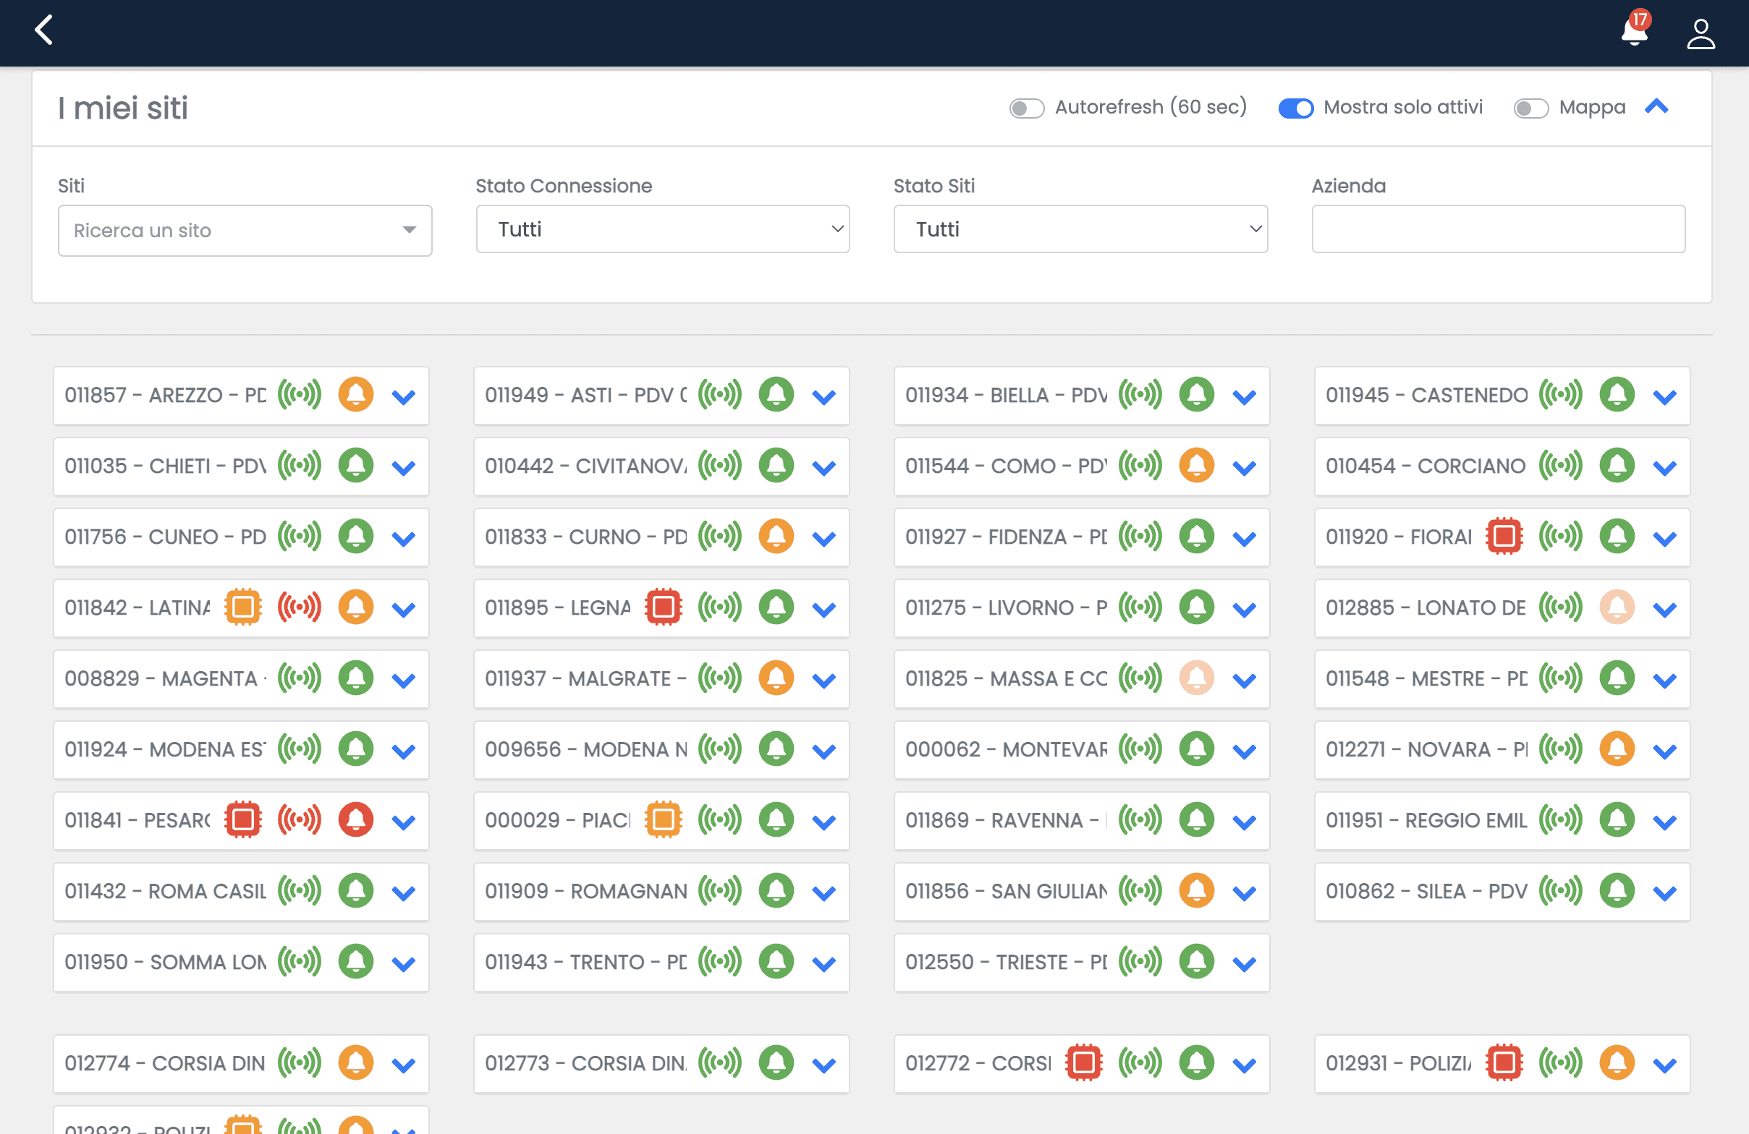This screenshot has width=1749, height=1134.
Task: Click orange bell on 011544 - COMO
Action: point(1196,466)
